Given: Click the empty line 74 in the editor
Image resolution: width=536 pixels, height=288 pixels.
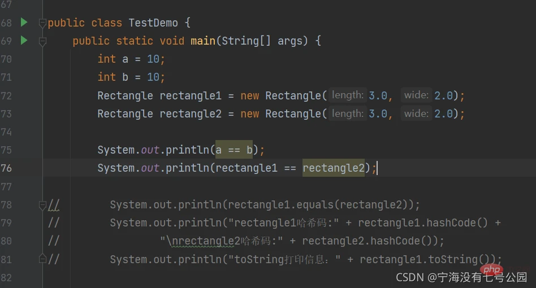Looking at the screenshot, I should [283, 132].
